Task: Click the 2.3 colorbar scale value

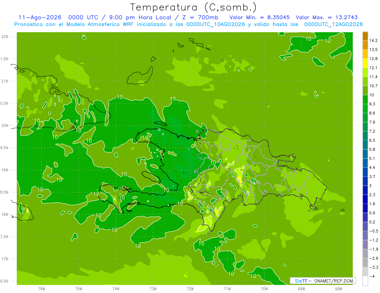Action: click(x=372, y=195)
